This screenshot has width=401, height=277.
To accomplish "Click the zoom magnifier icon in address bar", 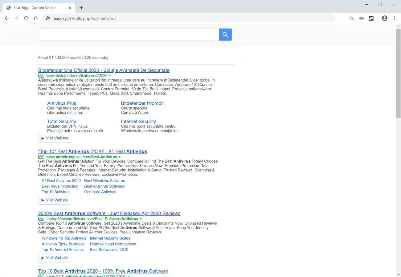I will click(x=352, y=18).
